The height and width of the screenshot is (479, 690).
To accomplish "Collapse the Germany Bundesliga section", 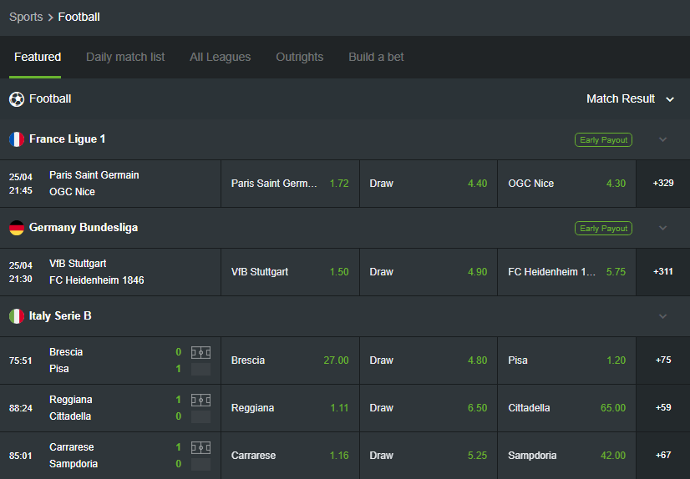I will pos(662,228).
